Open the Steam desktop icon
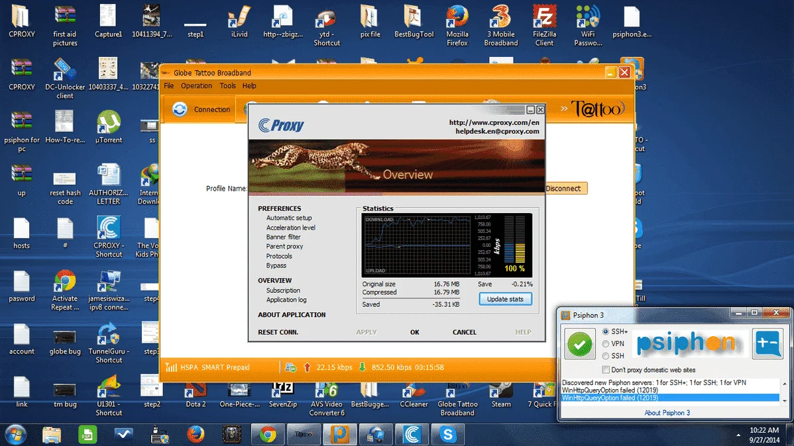This screenshot has height=446, width=794. (501, 395)
